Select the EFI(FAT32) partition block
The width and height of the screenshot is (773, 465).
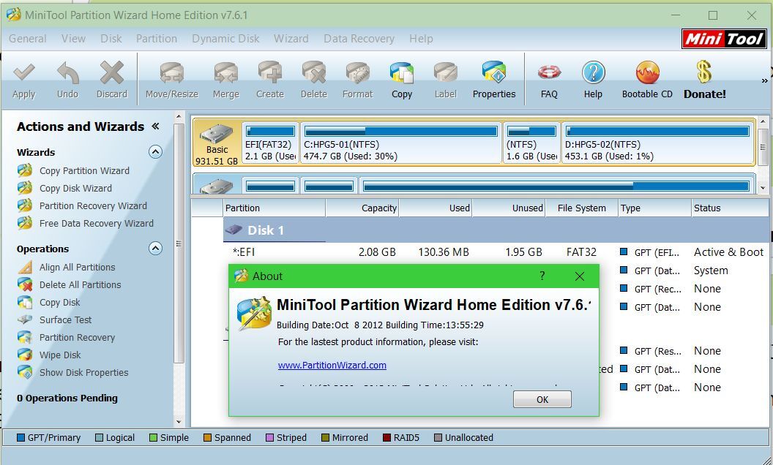[270, 143]
